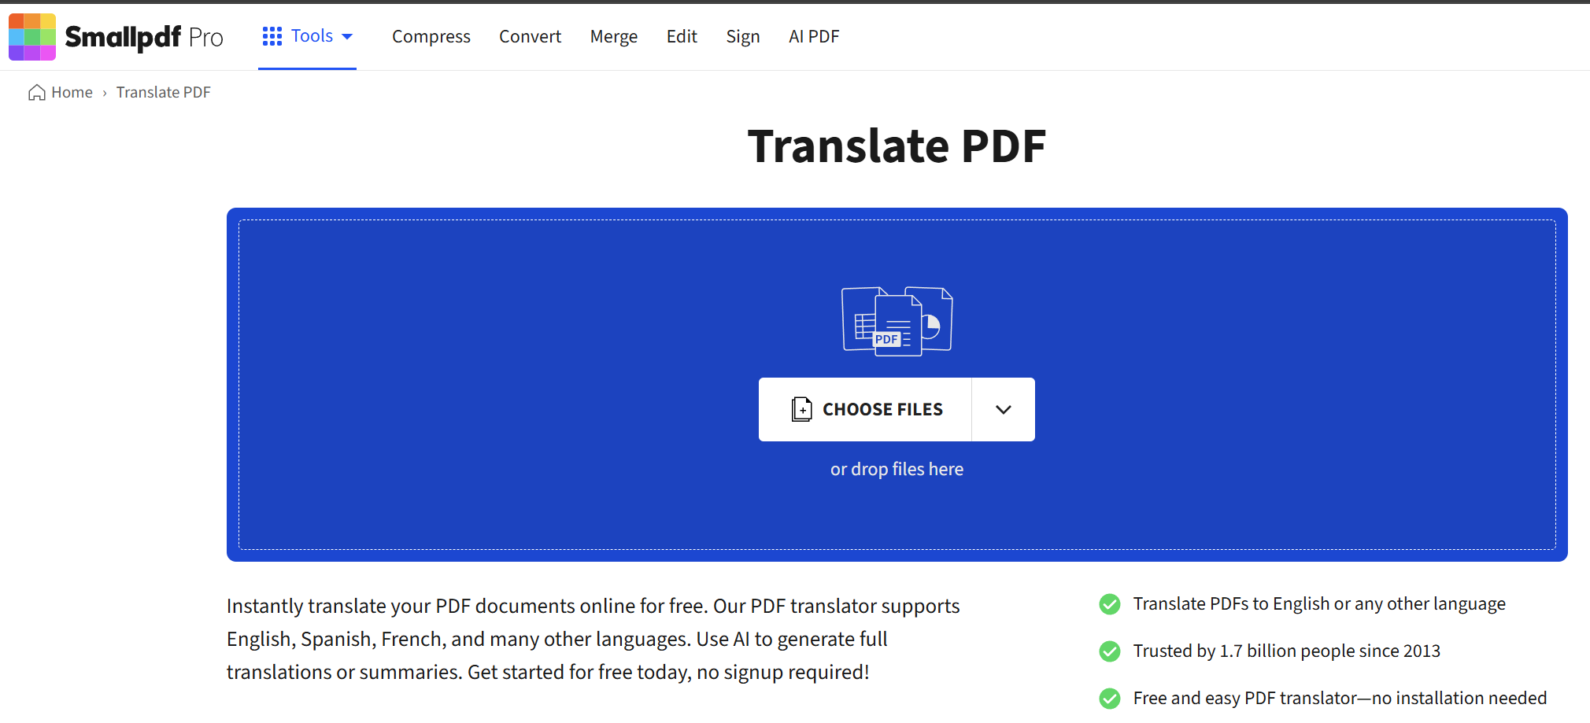Click the checkmark beside 'Translate PDFs to English'
This screenshot has height=723, width=1590.
(1110, 604)
